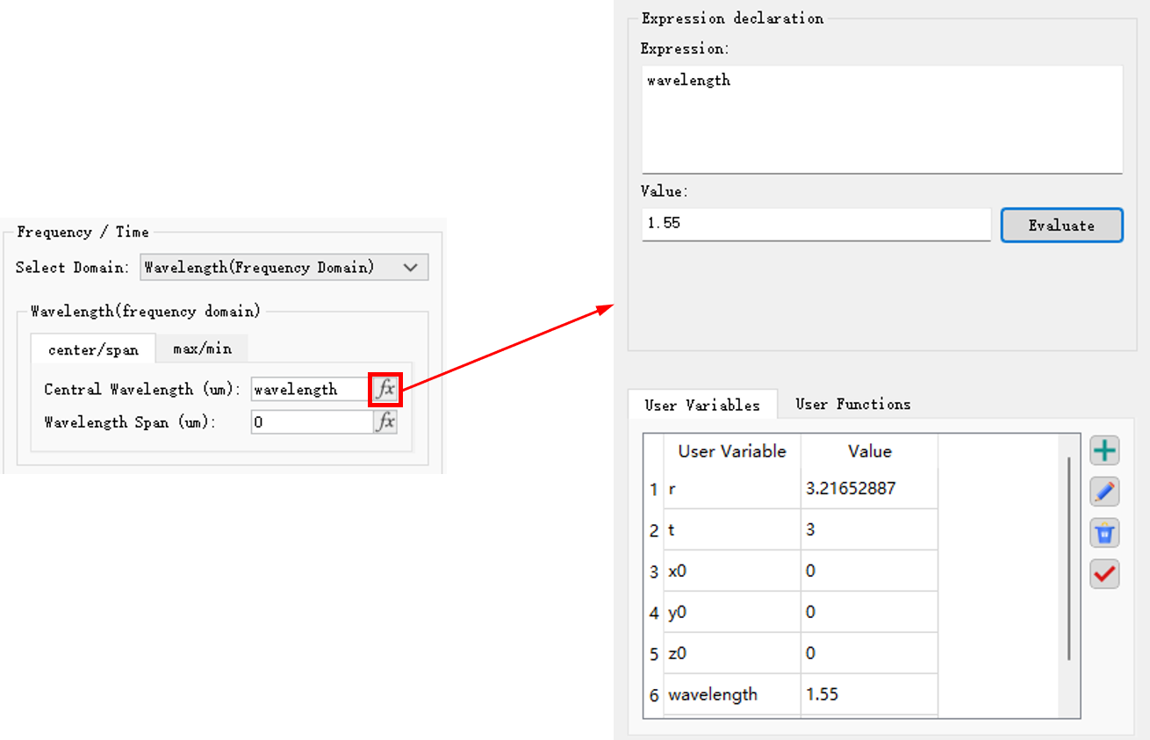
Task: Select the 'wavelength' user variable row
Action: 790,694
